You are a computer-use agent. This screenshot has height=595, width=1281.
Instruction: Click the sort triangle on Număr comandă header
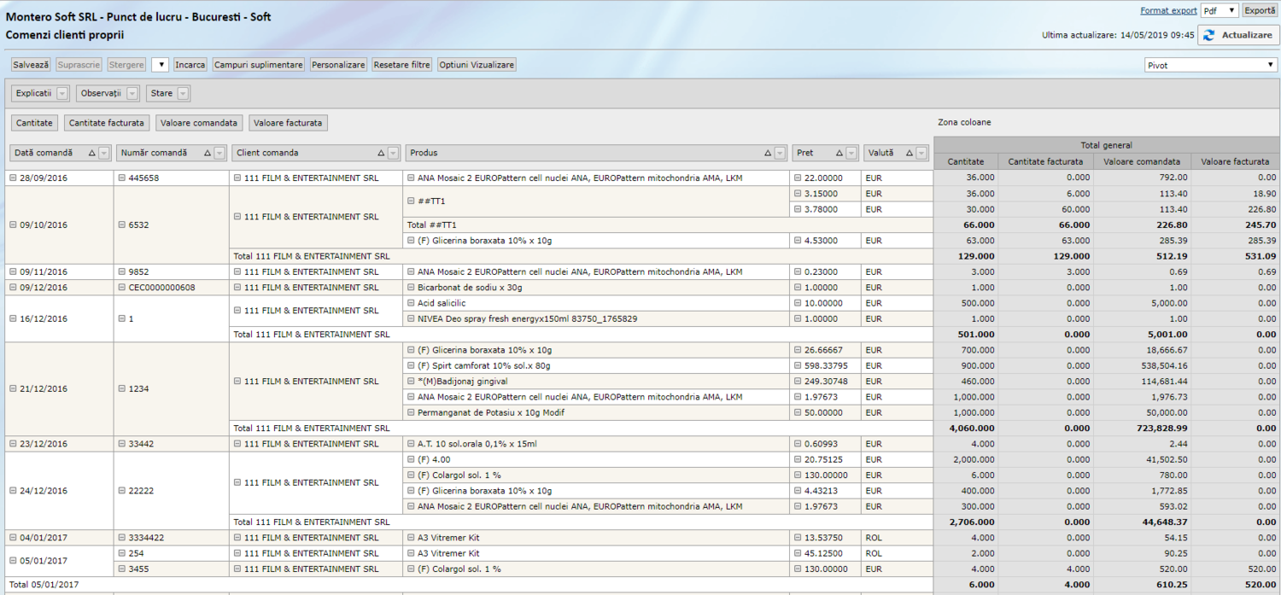[208, 154]
